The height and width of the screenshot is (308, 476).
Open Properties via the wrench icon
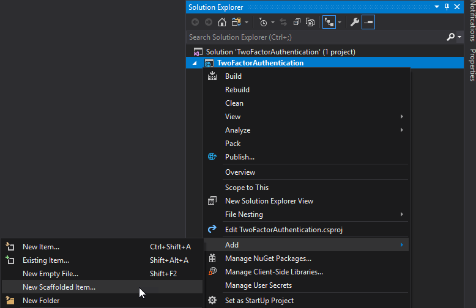pyautogui.click(x=354, y=23)
